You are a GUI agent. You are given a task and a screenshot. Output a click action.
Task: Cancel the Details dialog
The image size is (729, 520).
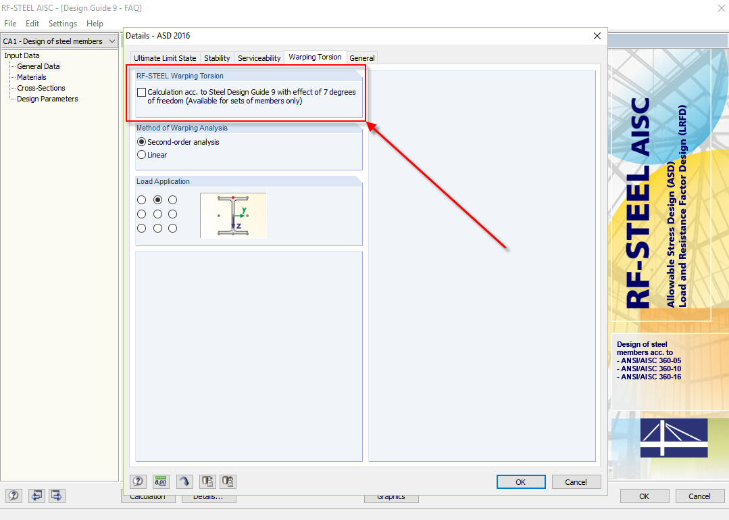[x=576, y=482]
